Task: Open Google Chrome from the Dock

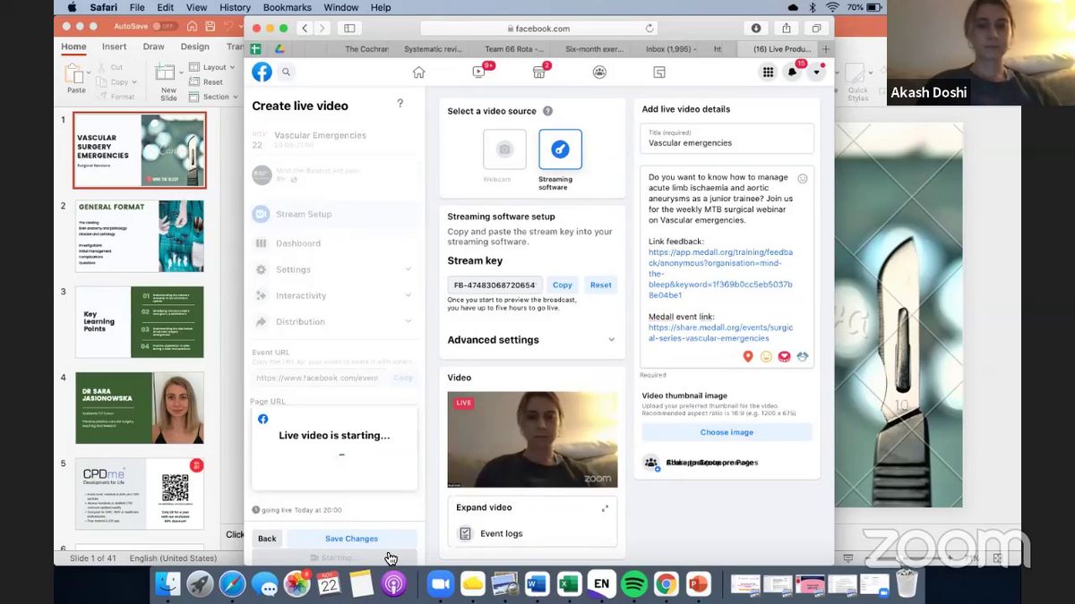Action: 666,584
